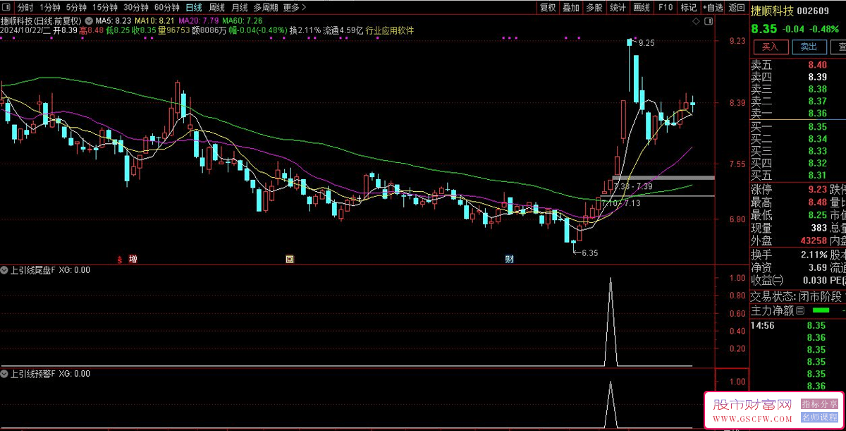Open the 增 event marker
Viewport: 846px width, 431px height.
[133, 260]
